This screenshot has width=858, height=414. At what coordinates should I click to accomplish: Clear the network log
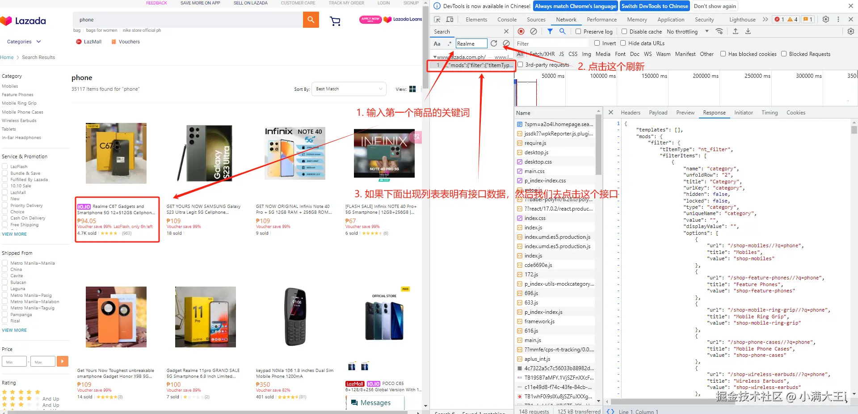pos(534,31)
